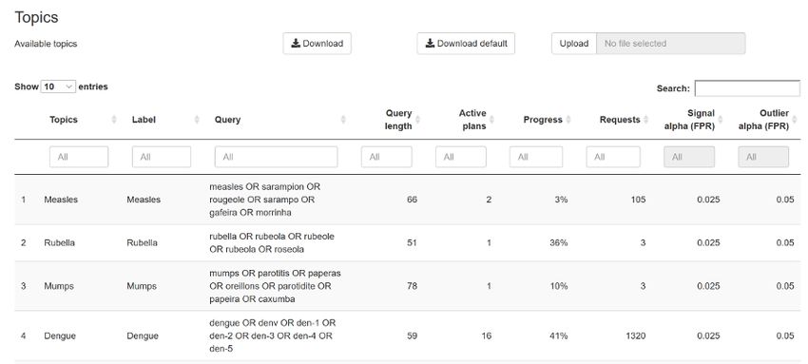Select the Dengue topic row
The height and width of the screenshot is (364, 808).
point(408,335)
